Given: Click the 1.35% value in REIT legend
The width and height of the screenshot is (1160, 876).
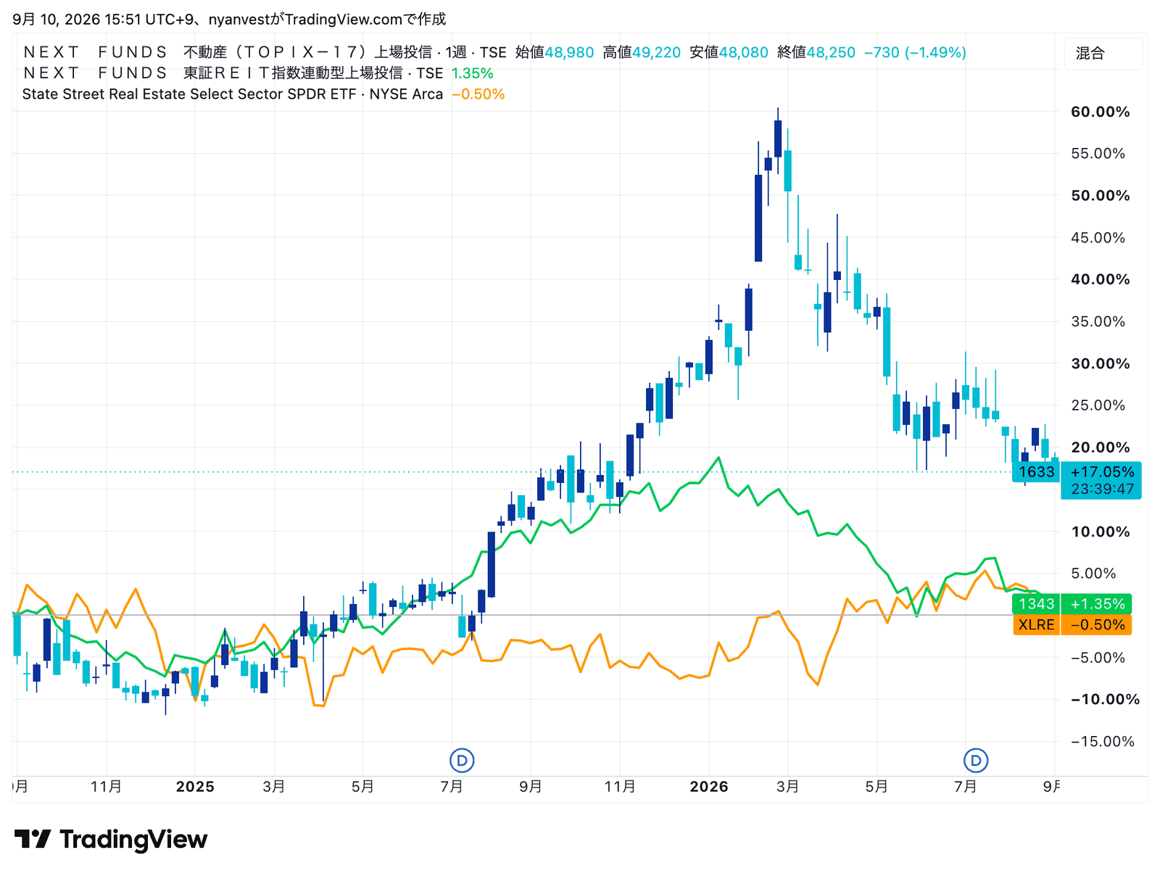Looking at the screenshot, I should coord(472,73).
